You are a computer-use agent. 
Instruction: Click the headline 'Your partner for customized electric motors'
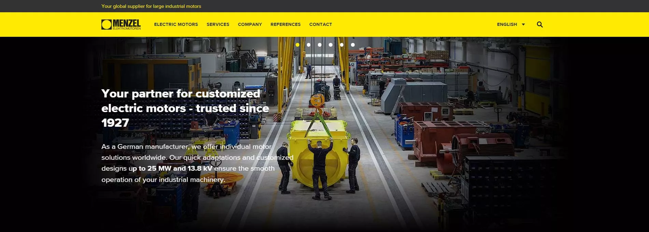185,108
